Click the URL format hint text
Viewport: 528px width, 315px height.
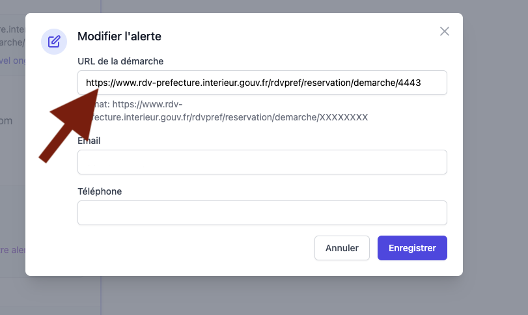pyautogui.click(x=223, y=111)
